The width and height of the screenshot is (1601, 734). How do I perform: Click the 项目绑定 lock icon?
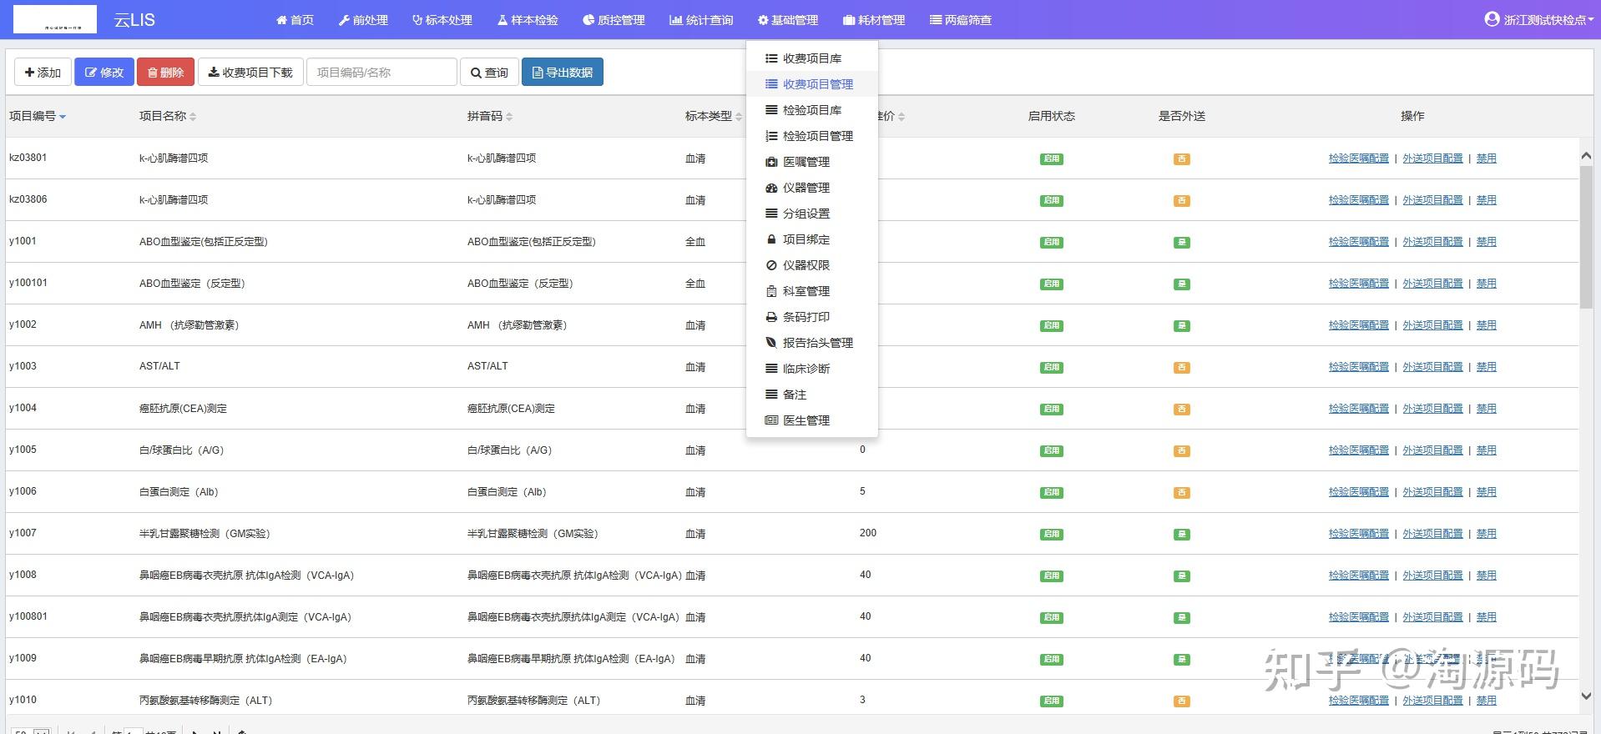coord(771,239)
